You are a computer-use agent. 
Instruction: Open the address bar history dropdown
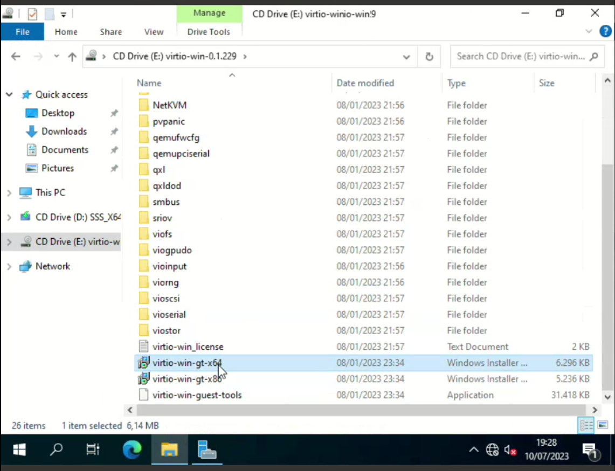pos(406,57)
